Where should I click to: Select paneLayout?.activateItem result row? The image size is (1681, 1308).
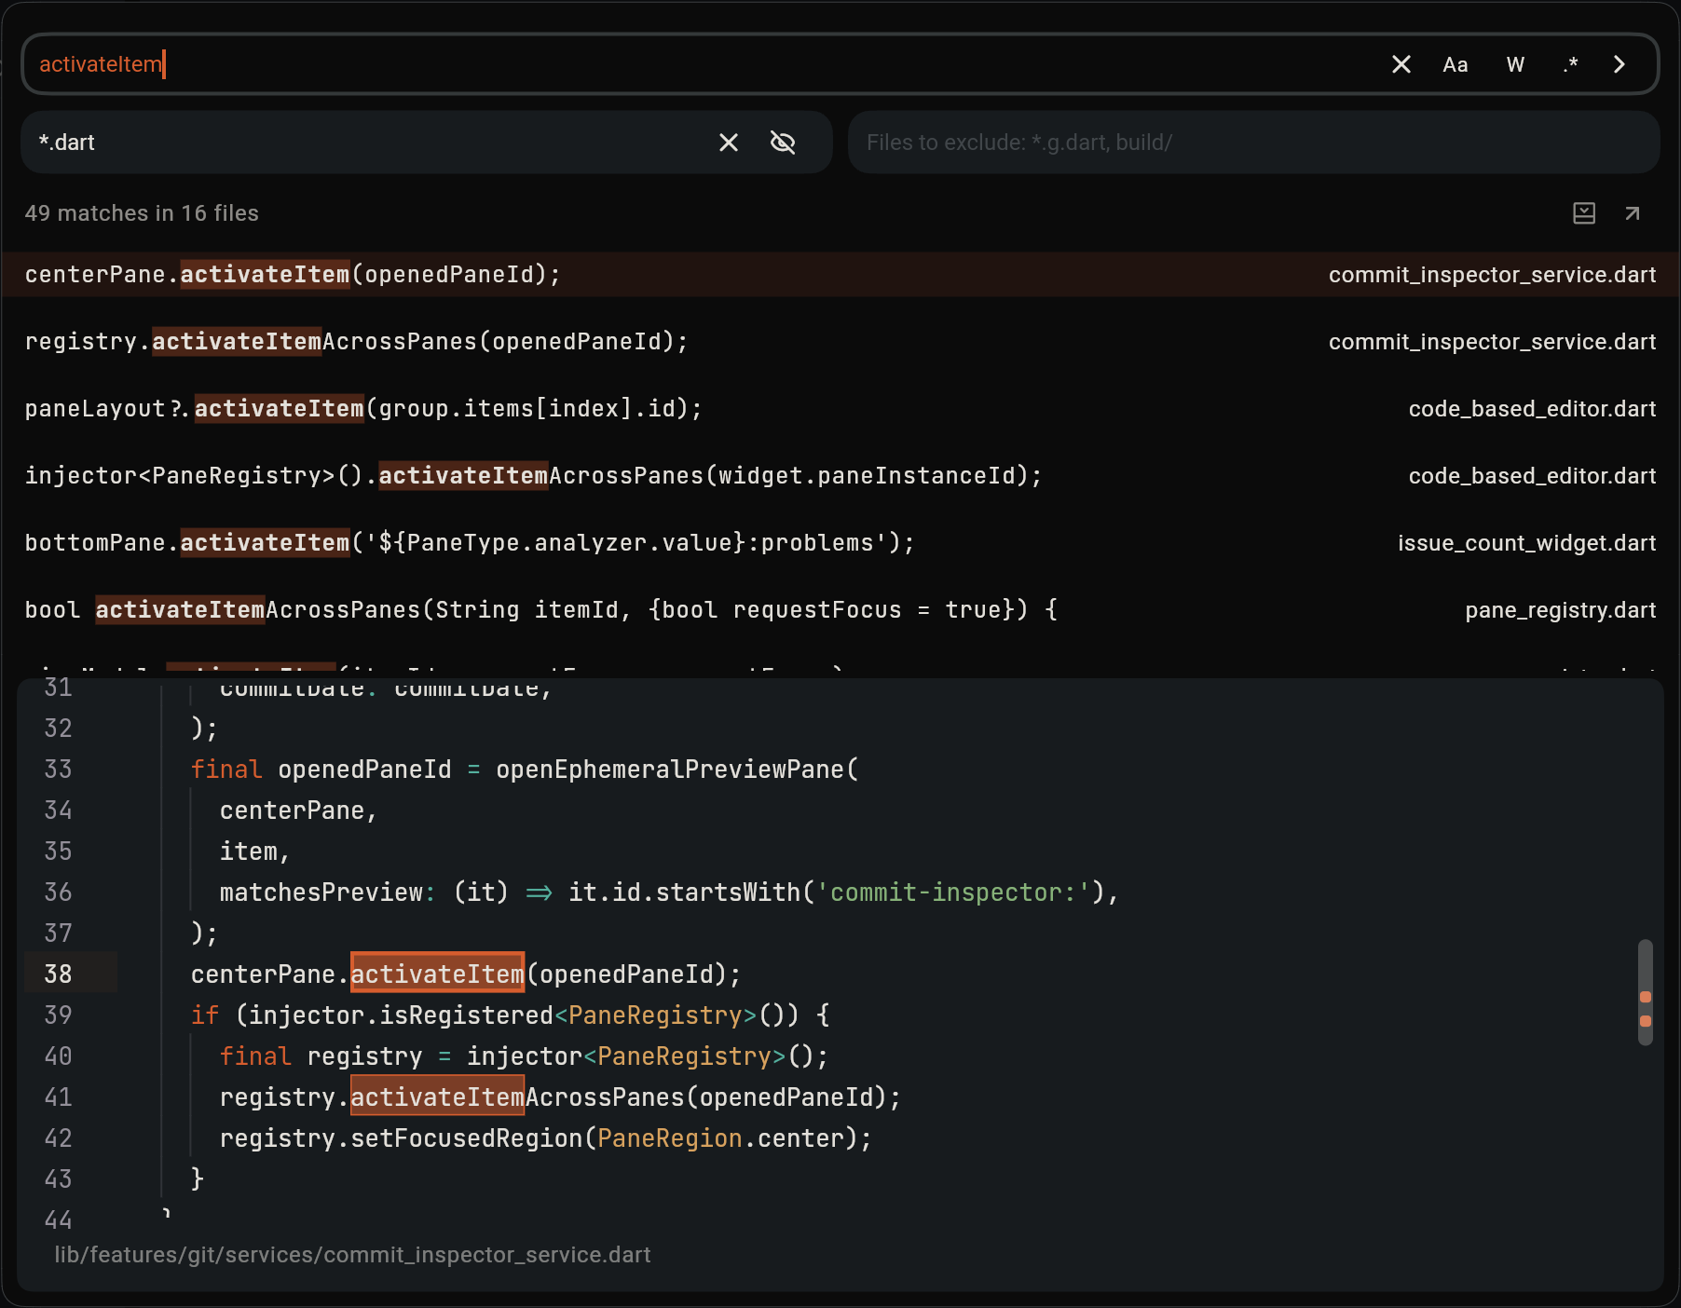840,409
